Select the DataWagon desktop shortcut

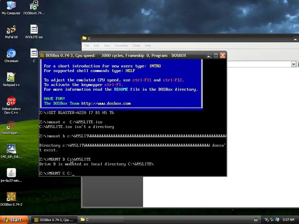pyautogui.click(x=11, y=127)
